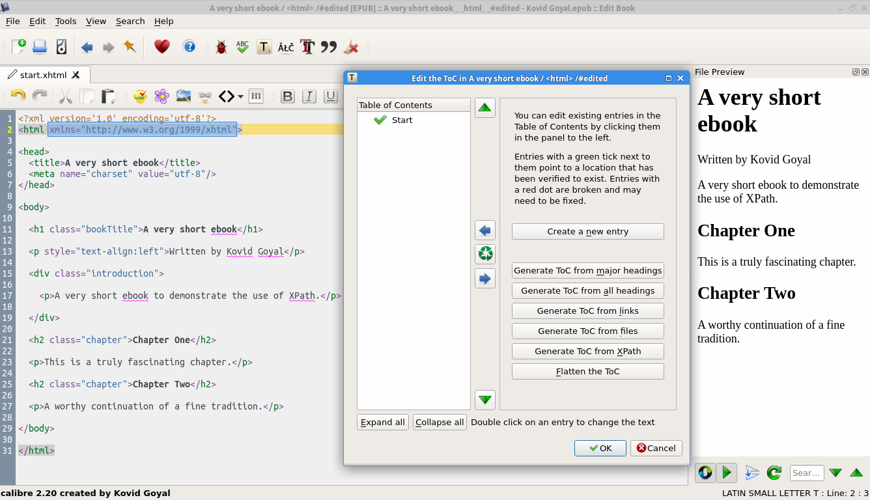Viewport: 870px width, 500px height.
Task: Click the red heart donate icon
Action: pos(161,47)
